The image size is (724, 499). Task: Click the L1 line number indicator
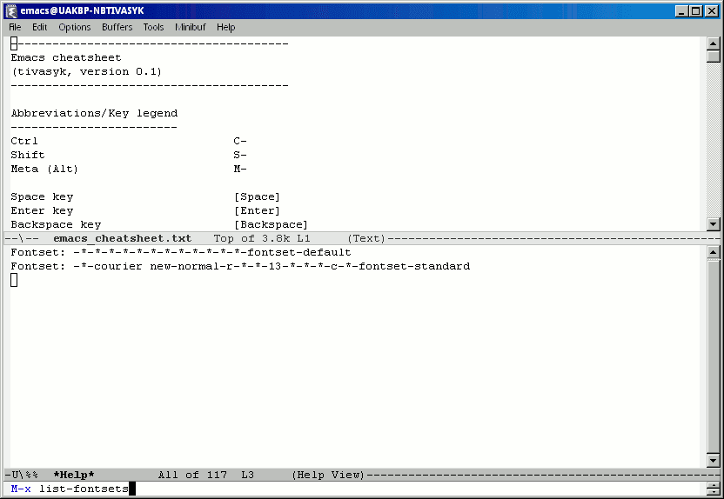(x=304, y=238)
